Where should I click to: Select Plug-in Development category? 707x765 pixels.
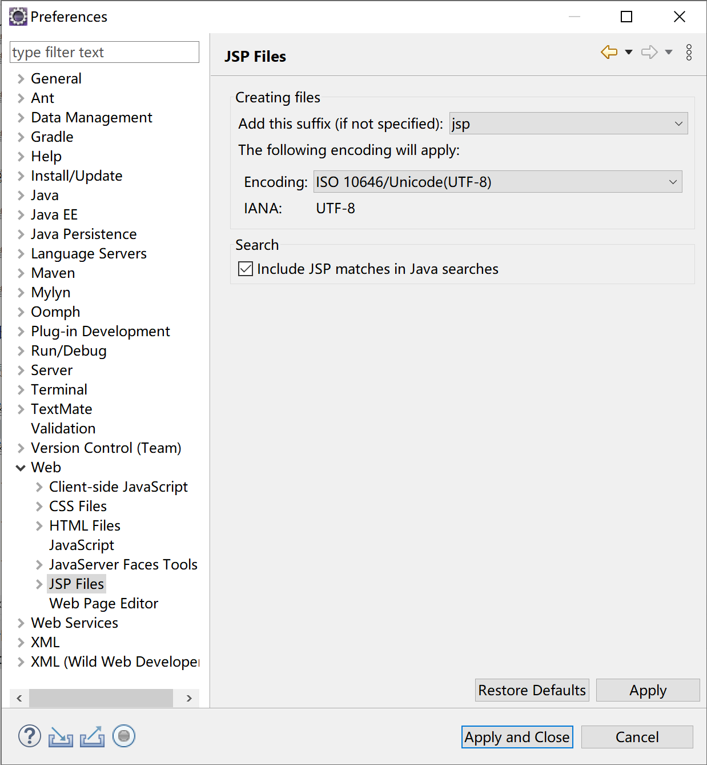click(x=101, y=331)
